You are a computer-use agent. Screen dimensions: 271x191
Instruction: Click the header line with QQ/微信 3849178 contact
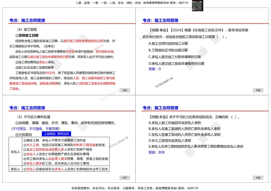(x=132, y=3)
